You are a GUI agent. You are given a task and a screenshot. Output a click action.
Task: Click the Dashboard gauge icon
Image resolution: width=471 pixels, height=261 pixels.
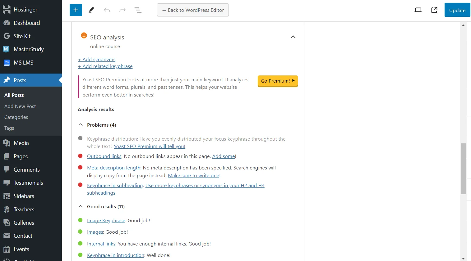tap(7, 23)
